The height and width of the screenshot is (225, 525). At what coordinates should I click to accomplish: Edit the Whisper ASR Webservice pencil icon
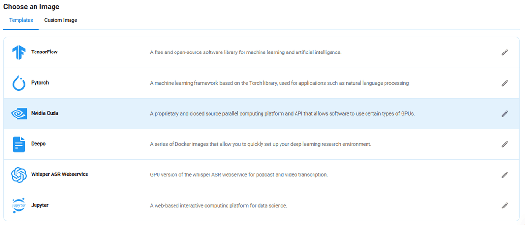tap(505, 175)
